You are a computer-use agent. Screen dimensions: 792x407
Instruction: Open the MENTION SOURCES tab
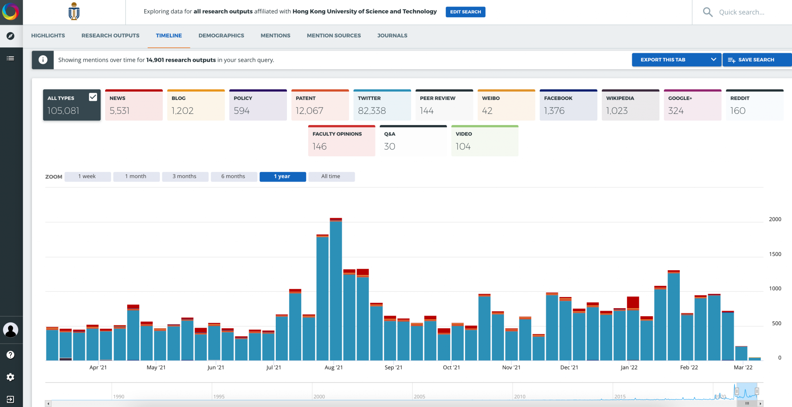point(334,36)
